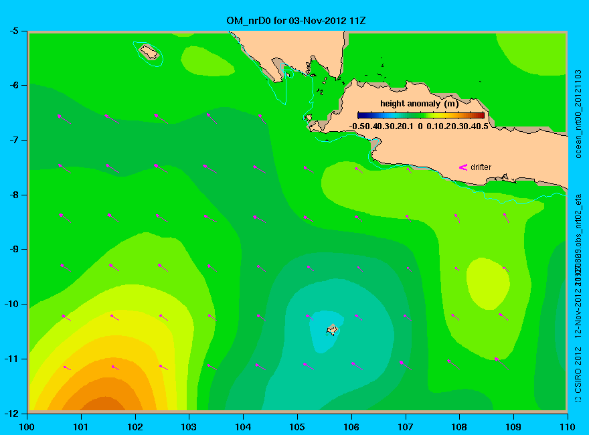Click the plot title "OM_nrD0 for 03-Nov-2012 11Z"
This screenshot has width=589, height=435.
(x=296, y=21)
